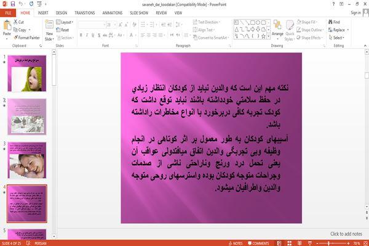The image size is (369, 246).
Task: Open Shape Outline options
Action: (x=310, y=30)
